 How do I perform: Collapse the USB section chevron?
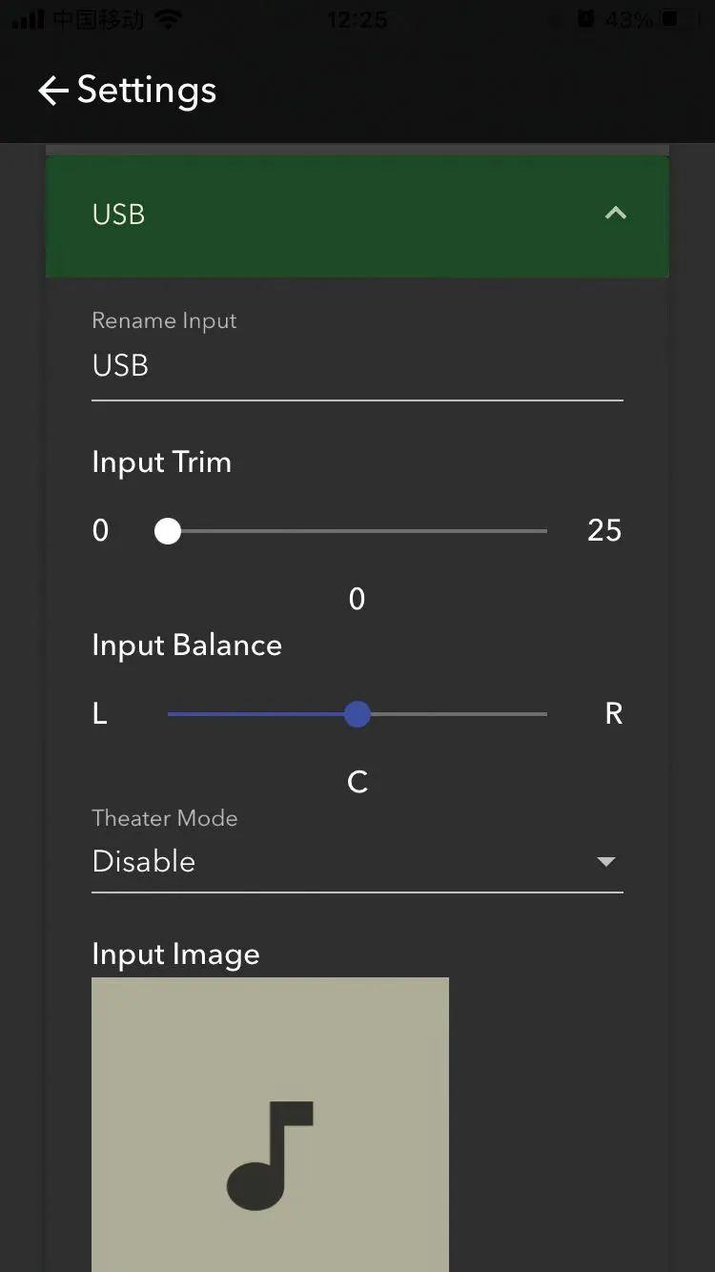(x=616, y=214)
